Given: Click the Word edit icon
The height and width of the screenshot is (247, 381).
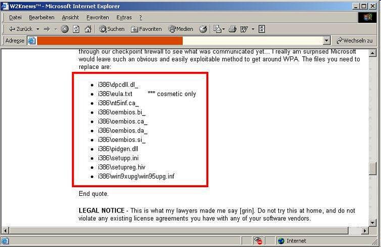Looking at the screenshot, I should pos(244,29).
